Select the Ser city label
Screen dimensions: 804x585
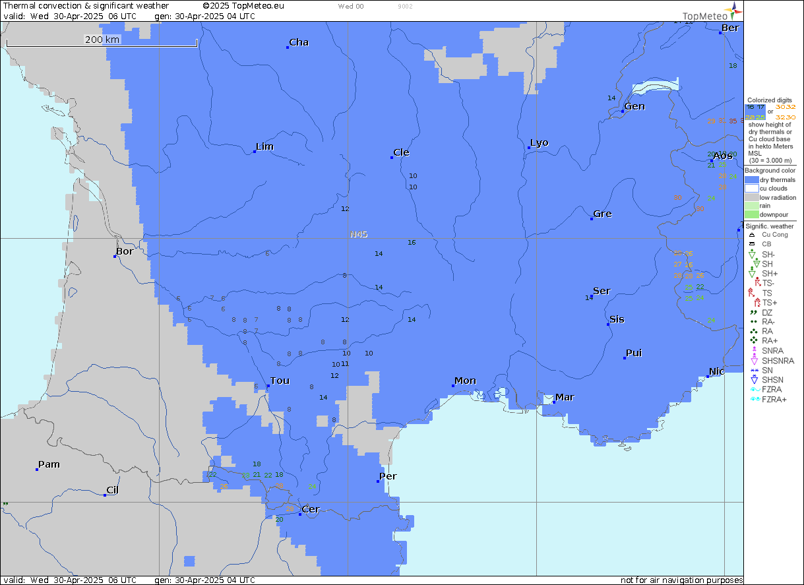click(x=602, y=291)
